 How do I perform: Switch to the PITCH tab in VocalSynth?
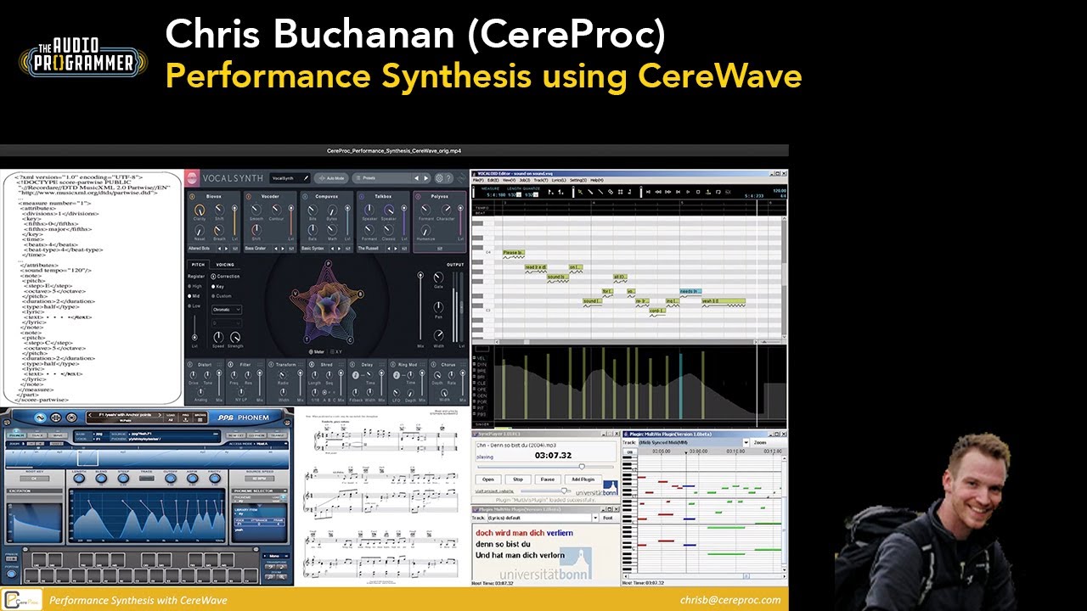(198, 265)
